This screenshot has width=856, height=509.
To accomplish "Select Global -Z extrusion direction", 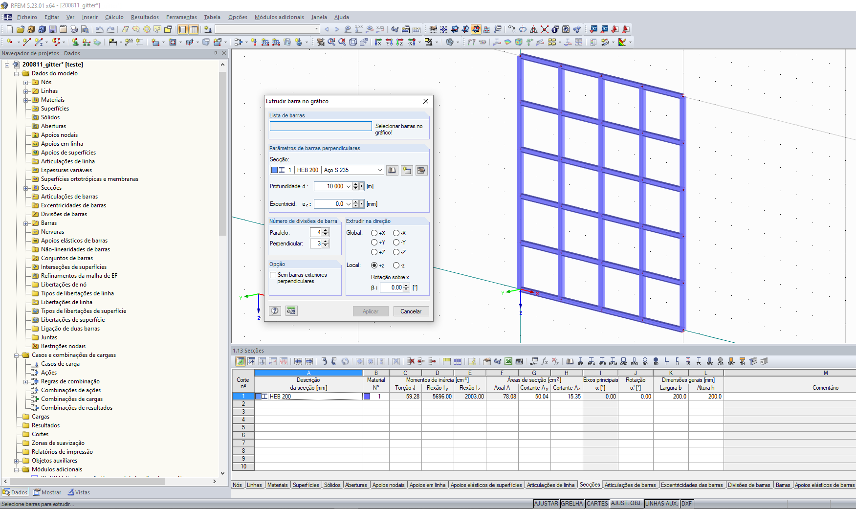I will pyautogui.click(x=396, y=252).
